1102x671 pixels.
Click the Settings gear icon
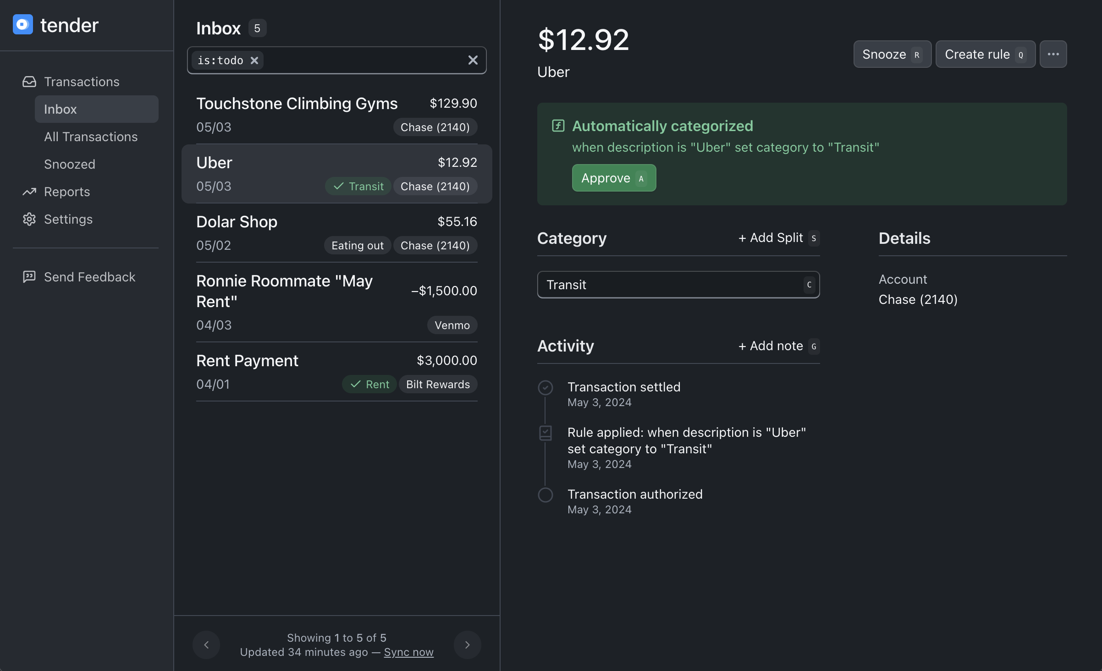pos(29,219)
